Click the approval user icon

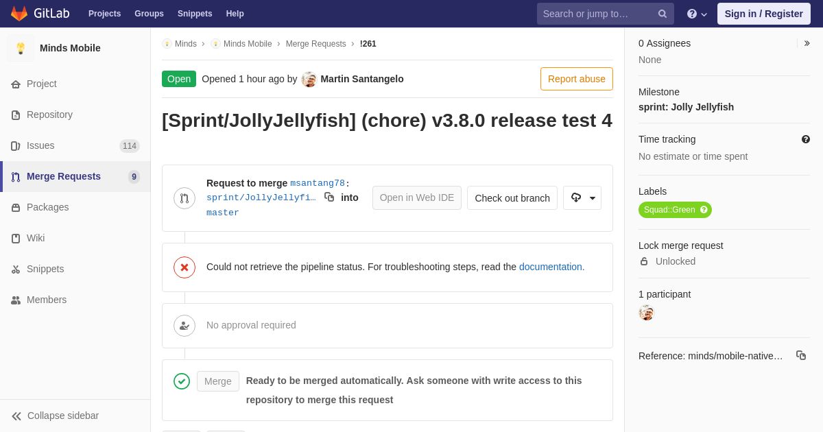click(184, 326)
